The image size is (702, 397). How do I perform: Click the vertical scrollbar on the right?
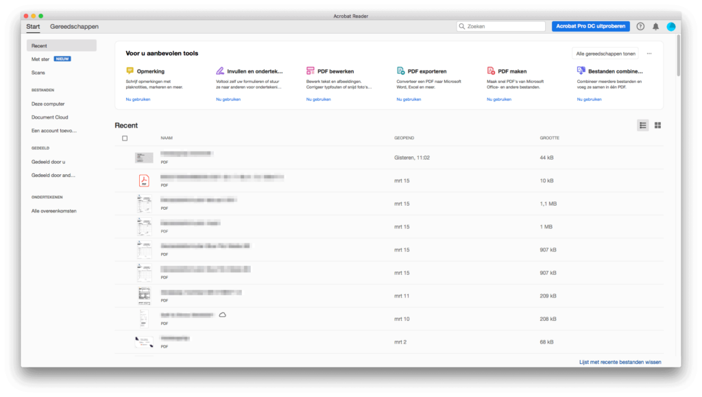tap(678, 55)
